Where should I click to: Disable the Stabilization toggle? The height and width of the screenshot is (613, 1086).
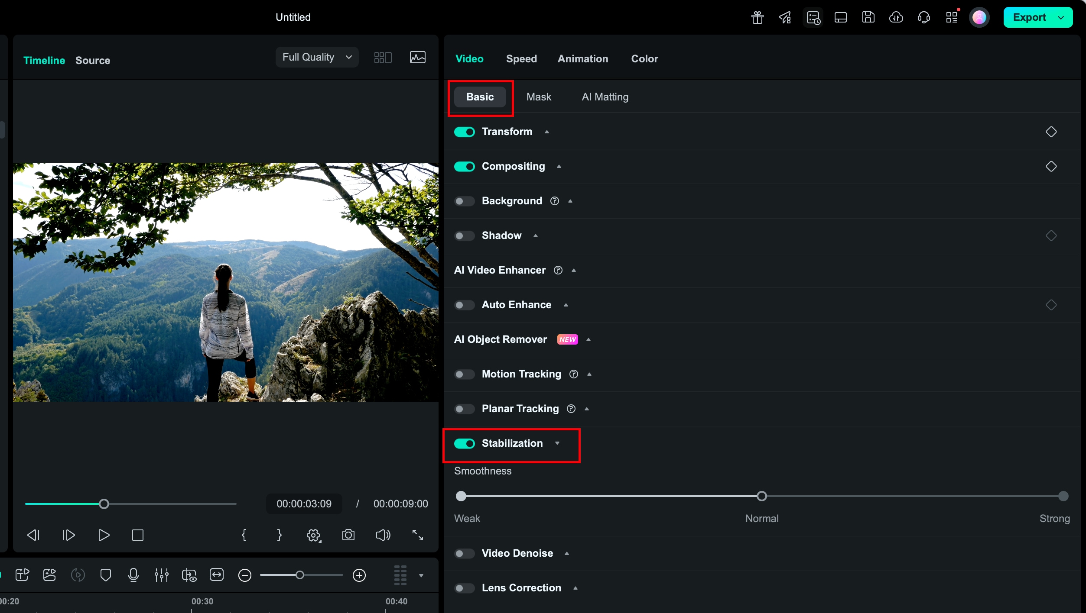[464, 444]
